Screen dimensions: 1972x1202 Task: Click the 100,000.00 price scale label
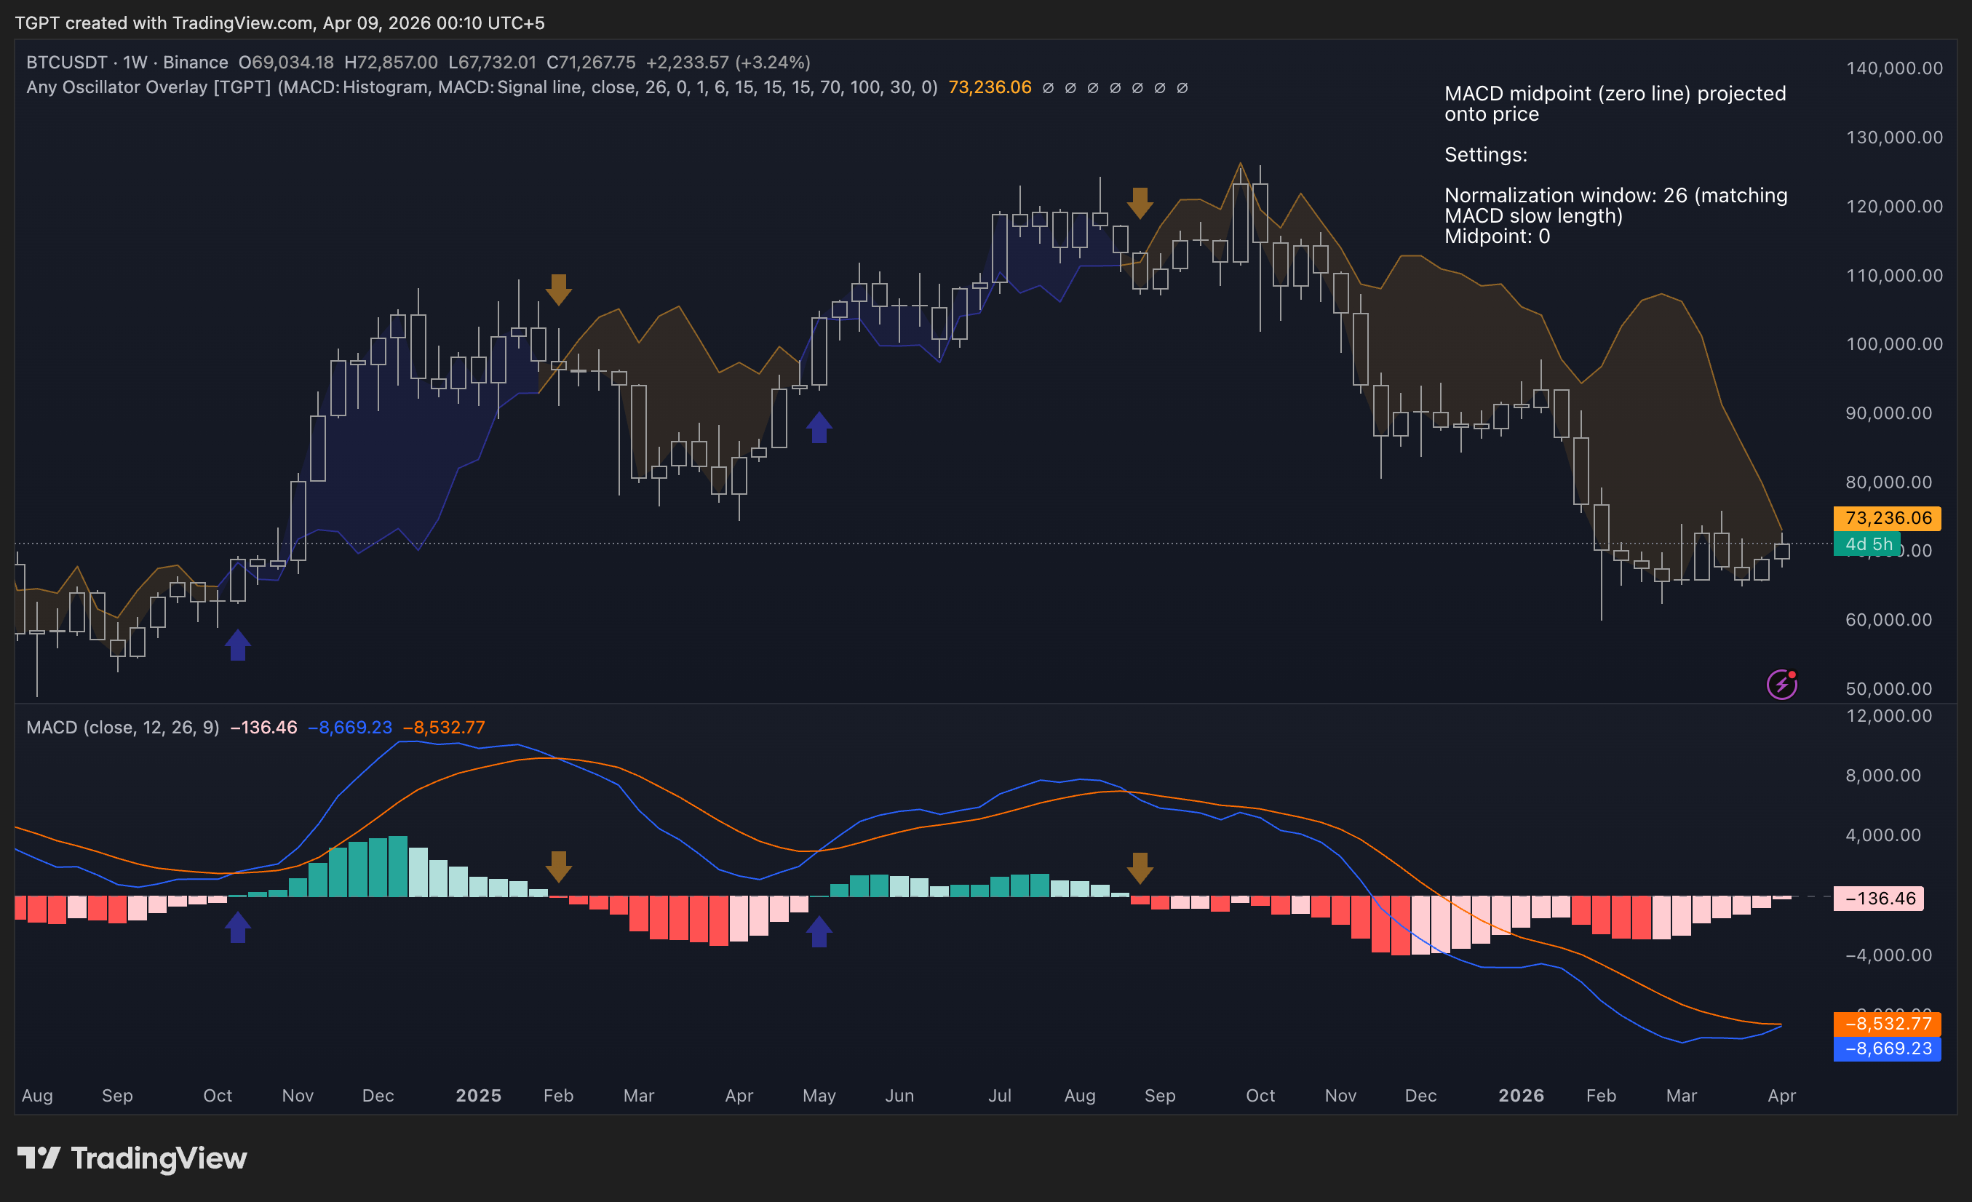(x=1893, y=344)
